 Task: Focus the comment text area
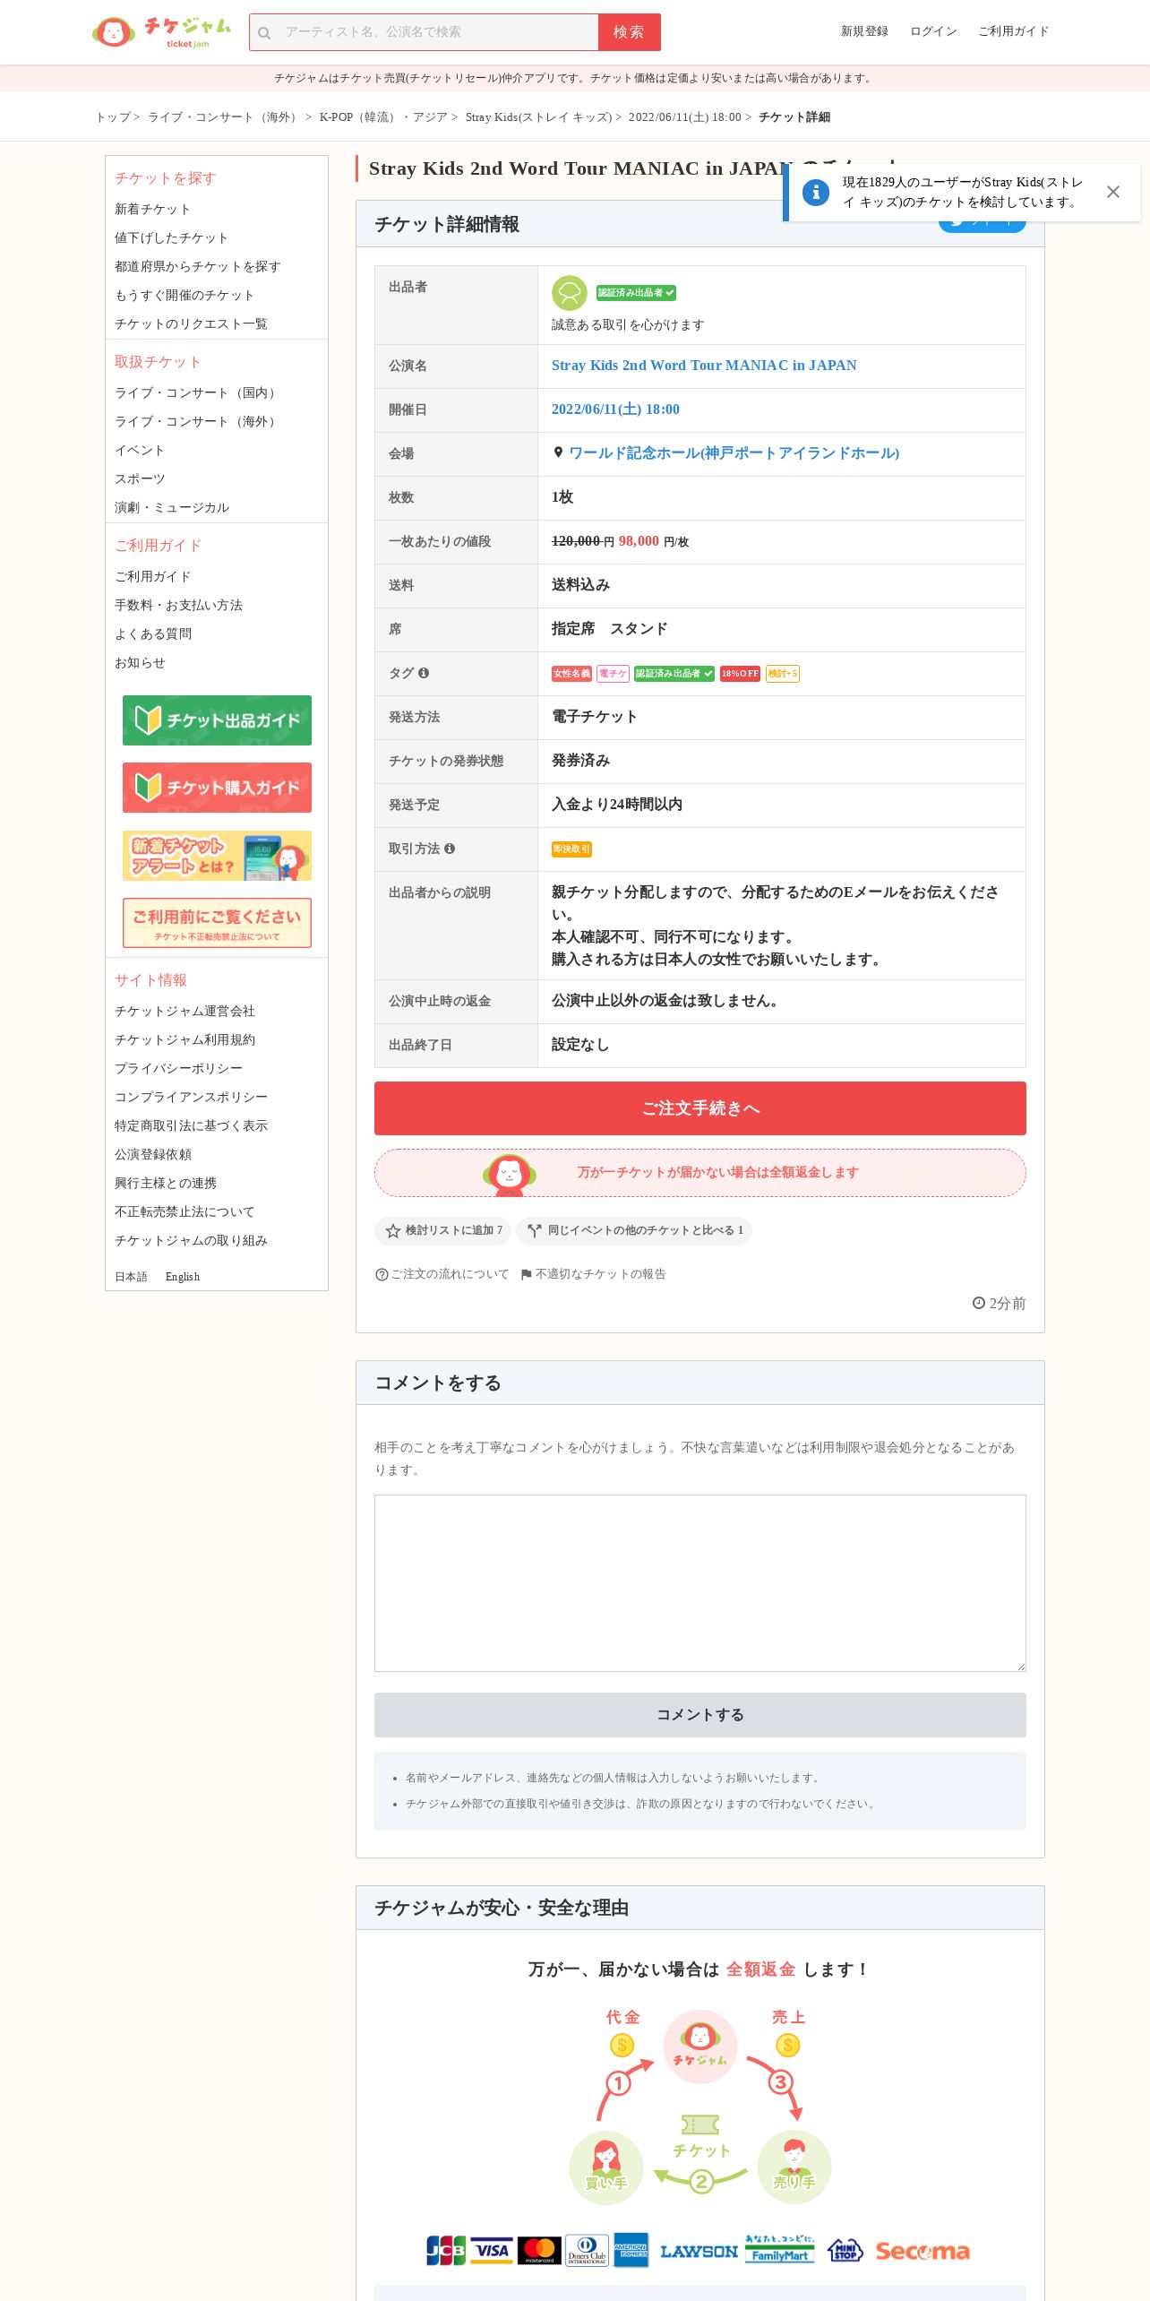700,1583
